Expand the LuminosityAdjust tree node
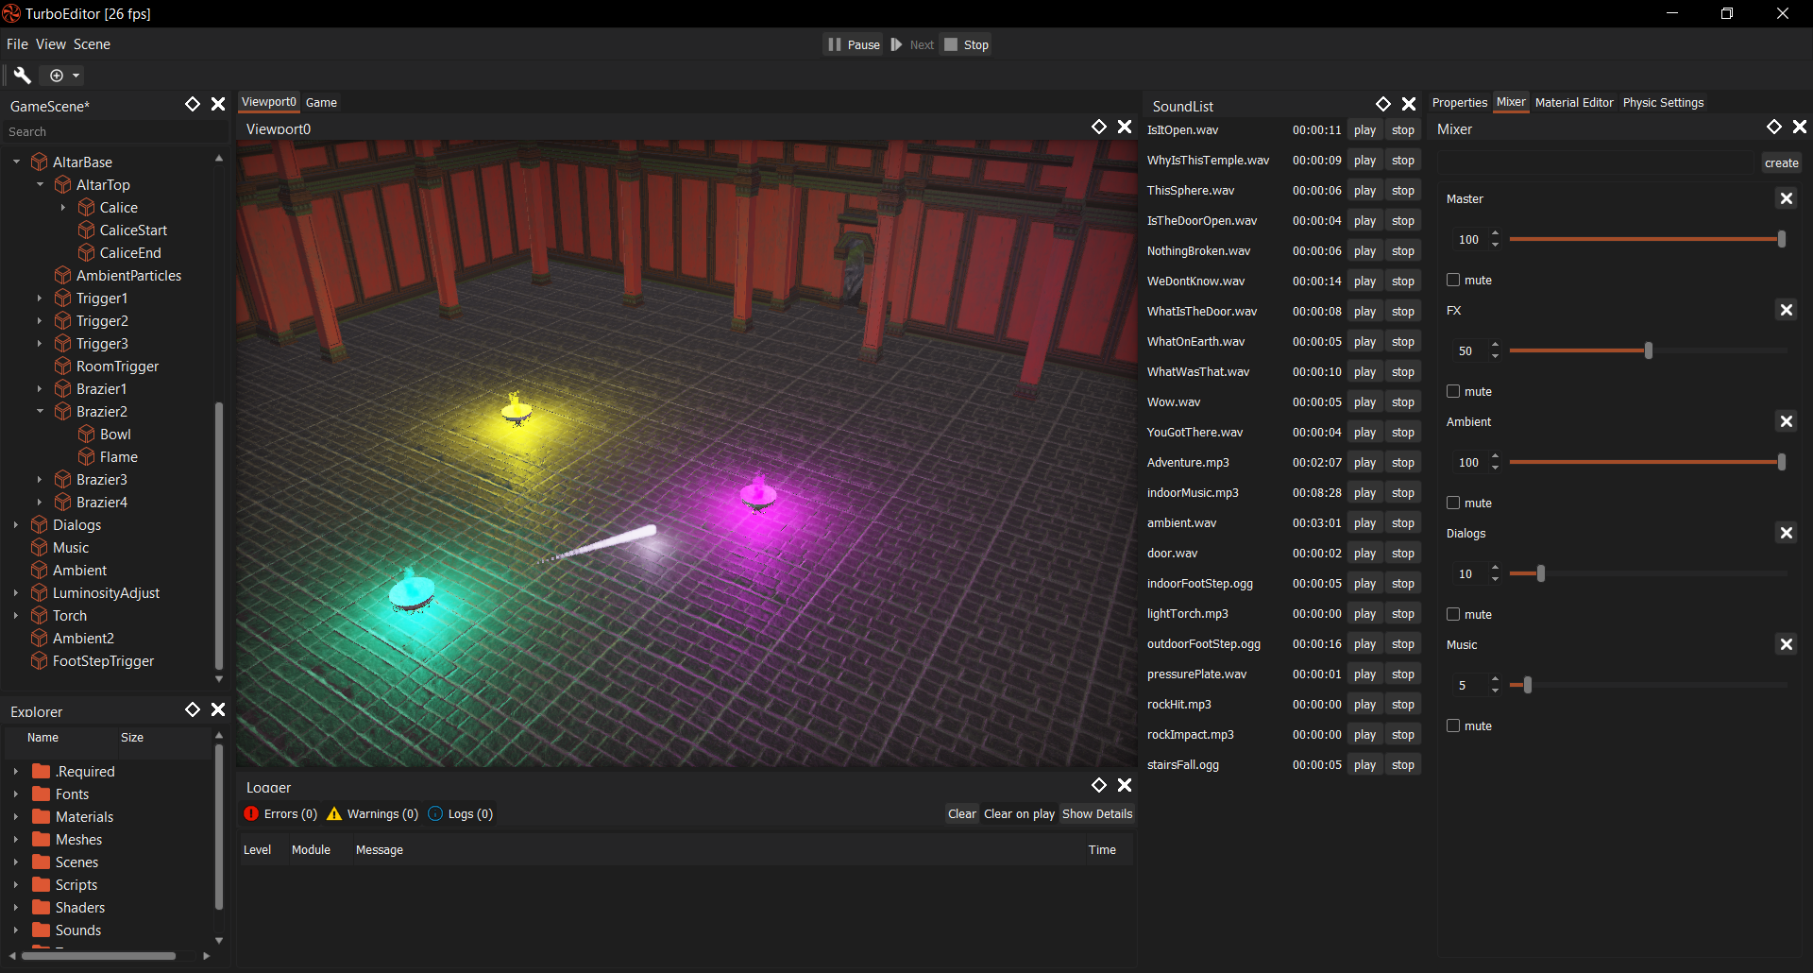 tap(16, 593)
